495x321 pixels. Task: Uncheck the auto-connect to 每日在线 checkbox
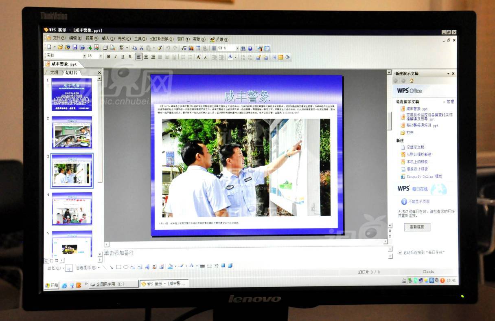click(x=400, y=253)
